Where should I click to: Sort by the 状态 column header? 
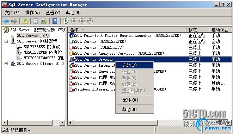[x=198, y=30]
